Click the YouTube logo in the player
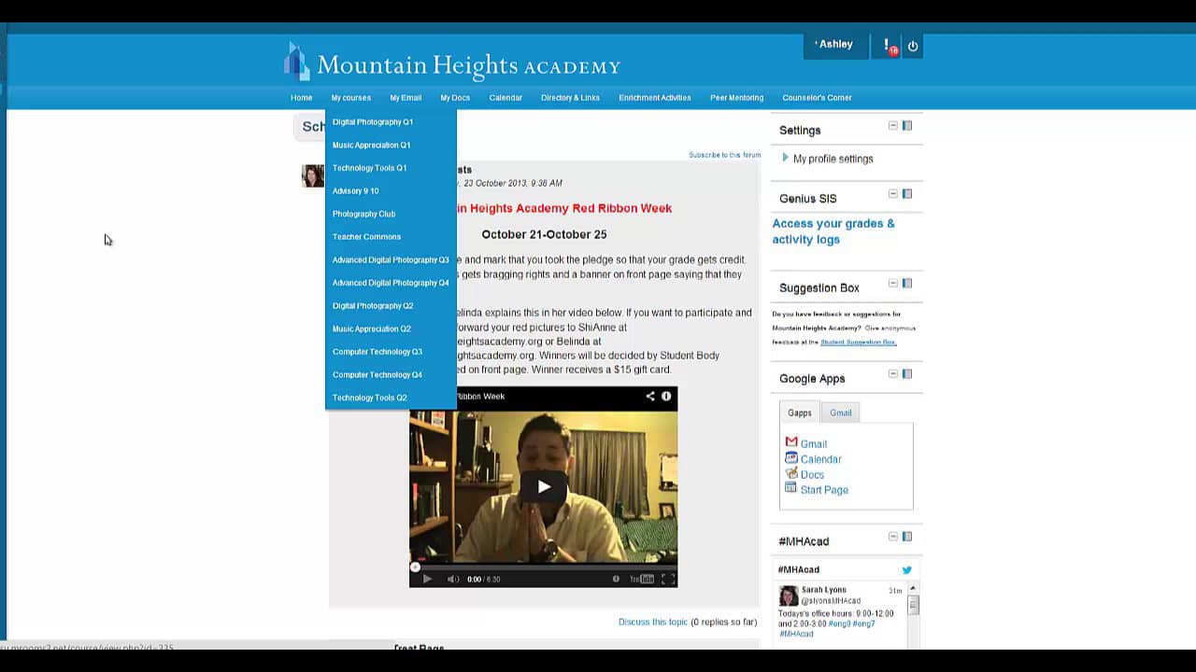1196x672 pixels. pos(642,579)
